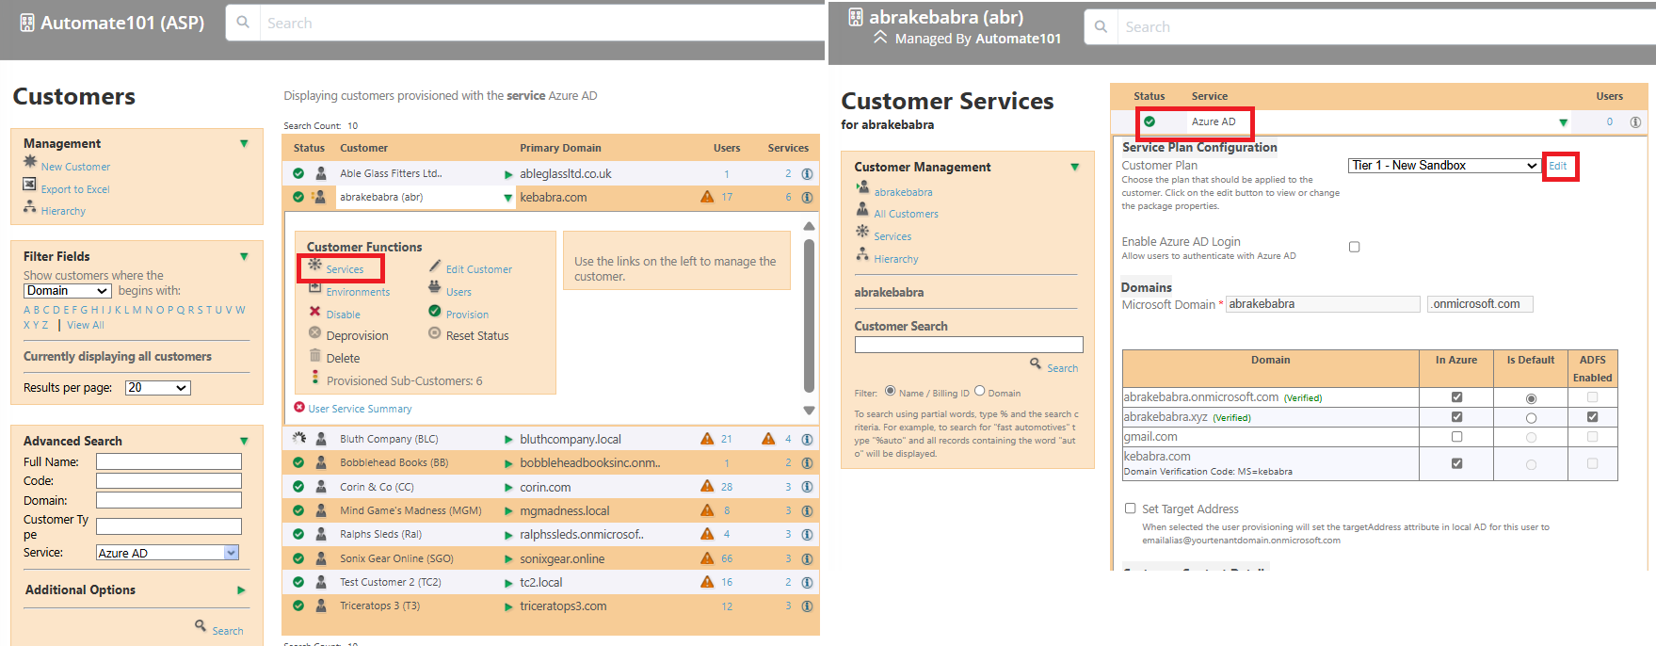1656x646 pixels.
Task: Toggle In Azure checkbox for gmail.com
Action: pos(1456,437)
